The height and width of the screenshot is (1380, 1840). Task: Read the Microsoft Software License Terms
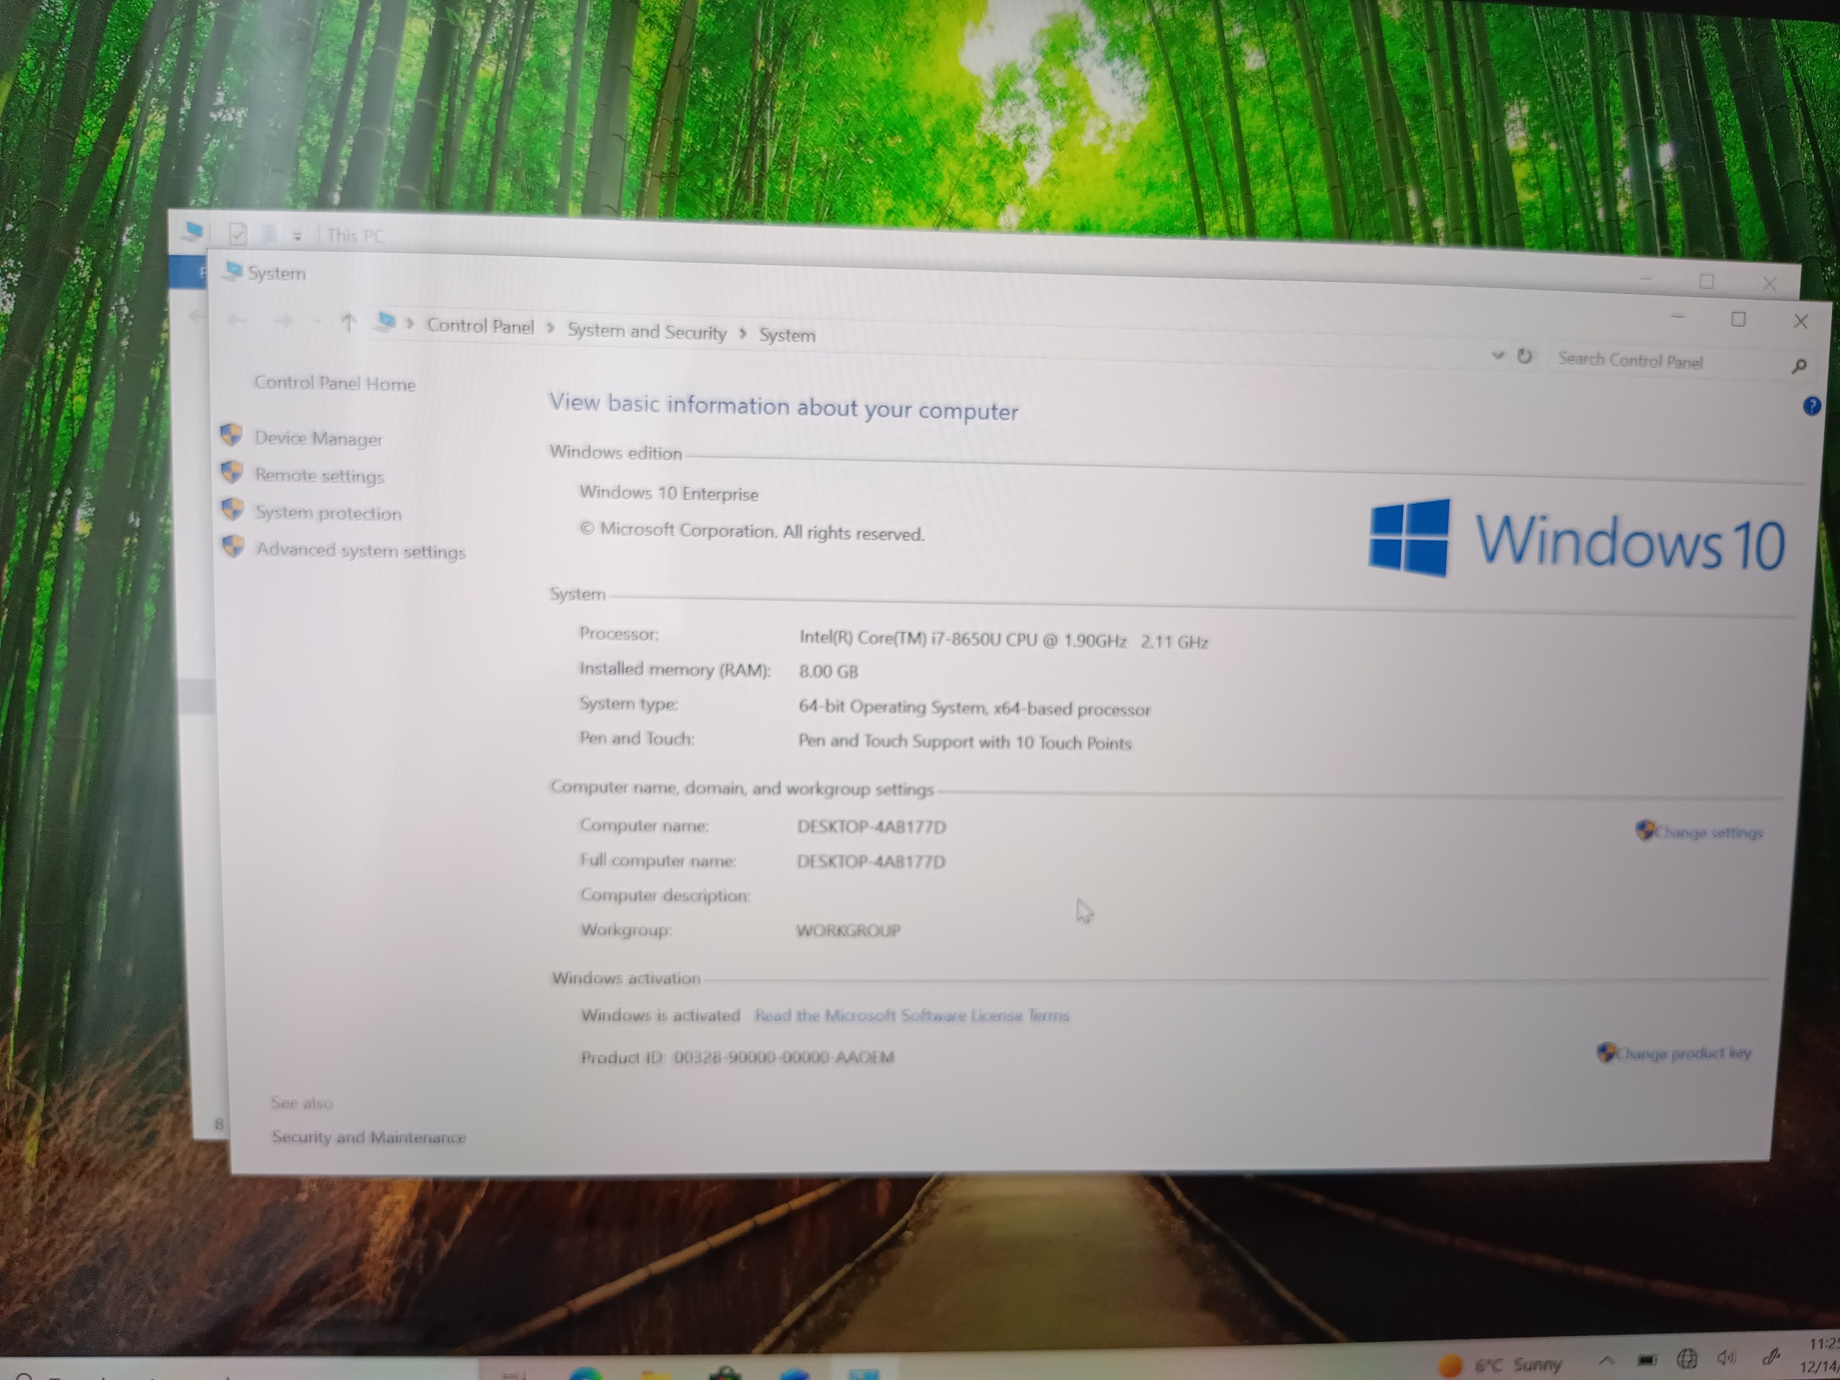pyautogui.click(x=911, y=1016)
